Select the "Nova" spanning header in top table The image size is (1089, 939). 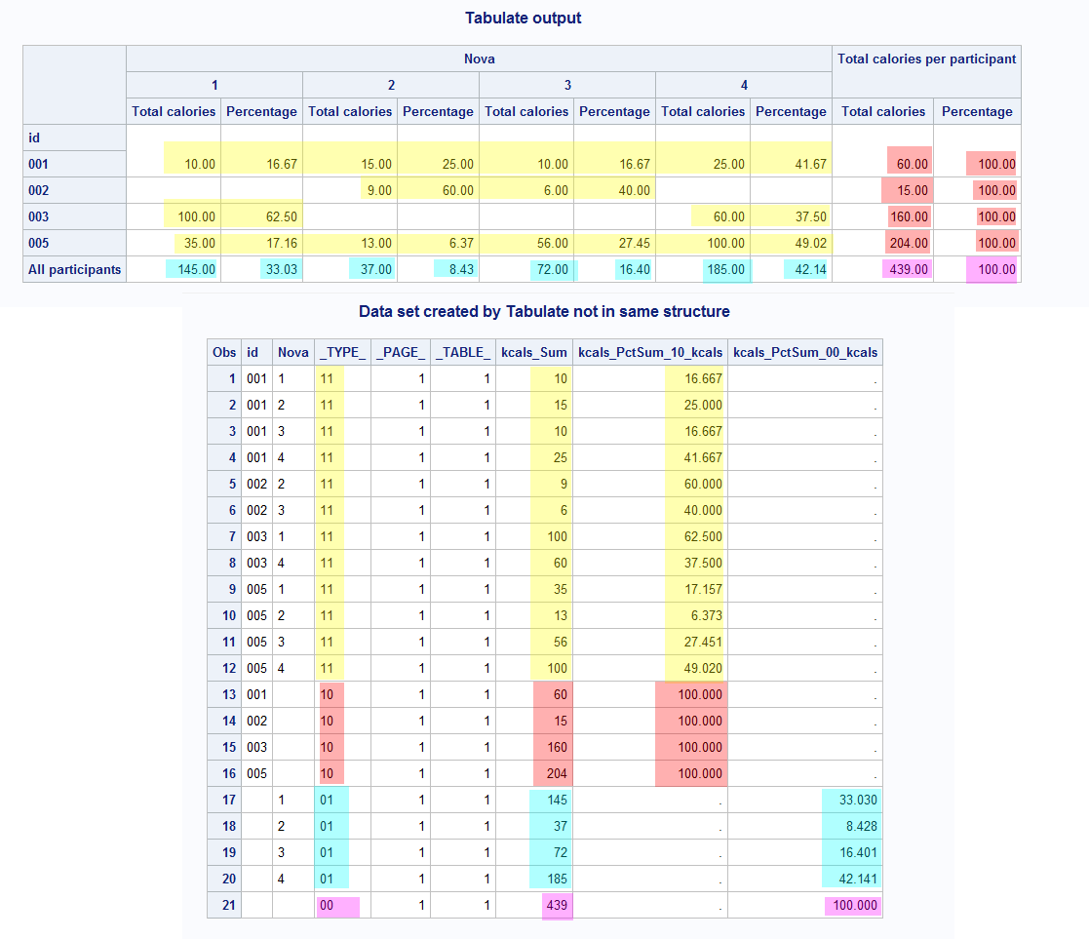click(479, 59)
